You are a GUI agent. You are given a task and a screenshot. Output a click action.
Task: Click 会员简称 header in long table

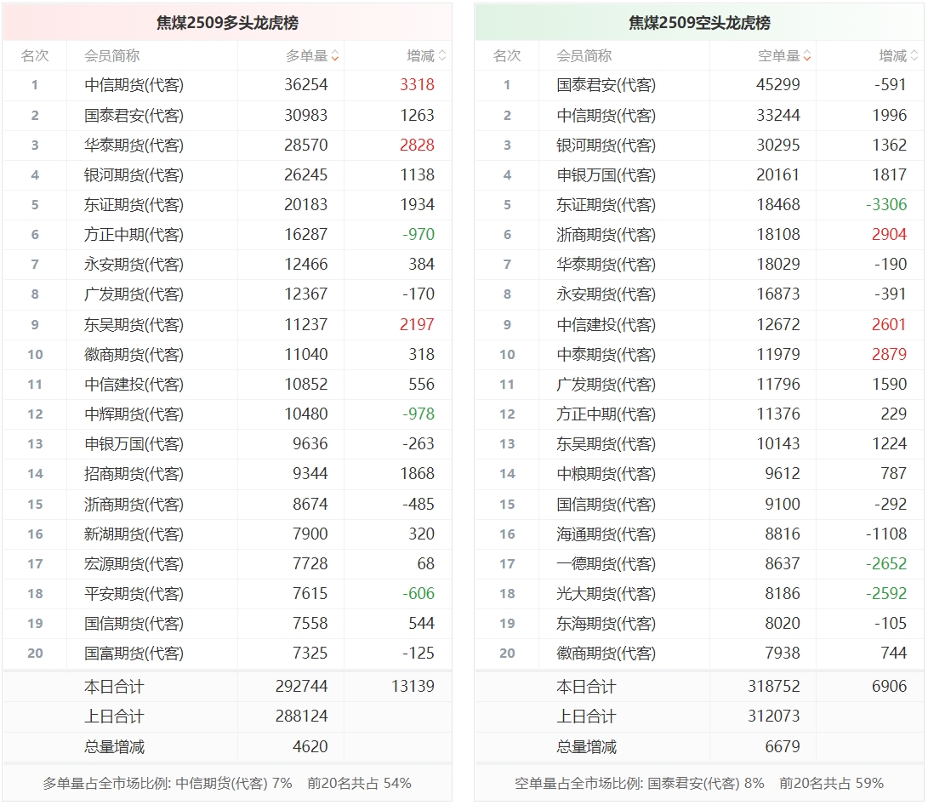click(112, 56)
